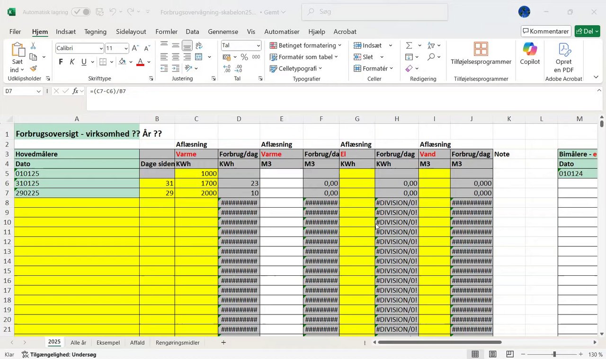Center text horizontally in the cell
The height and width of the screenshot is (359, 606).
click(175, 57)
